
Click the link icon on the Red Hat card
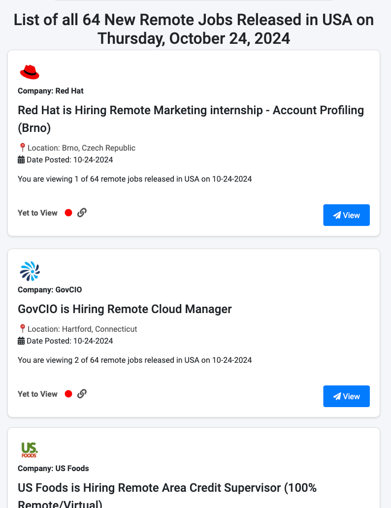point(82,212)
